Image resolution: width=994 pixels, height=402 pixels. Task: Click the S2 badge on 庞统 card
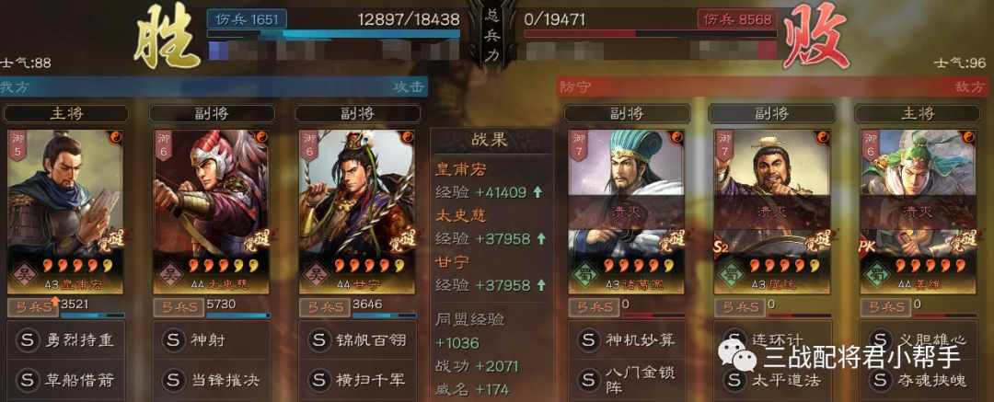(x=721, y=245)
